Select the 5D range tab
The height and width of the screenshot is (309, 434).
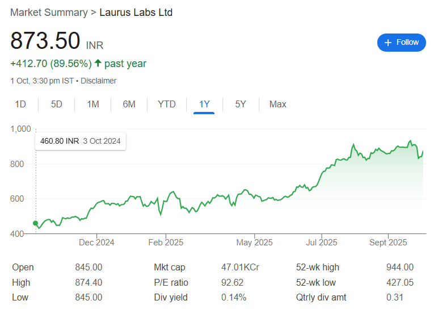coord(57,104)
